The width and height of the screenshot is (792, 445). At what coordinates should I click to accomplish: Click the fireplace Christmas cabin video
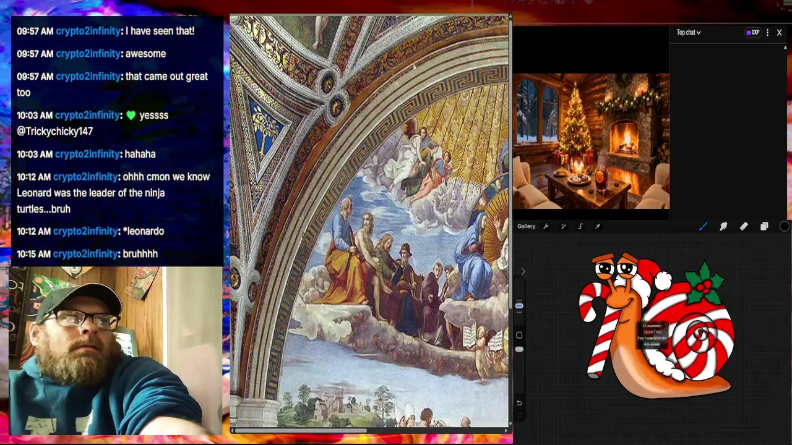pos(591,141)
